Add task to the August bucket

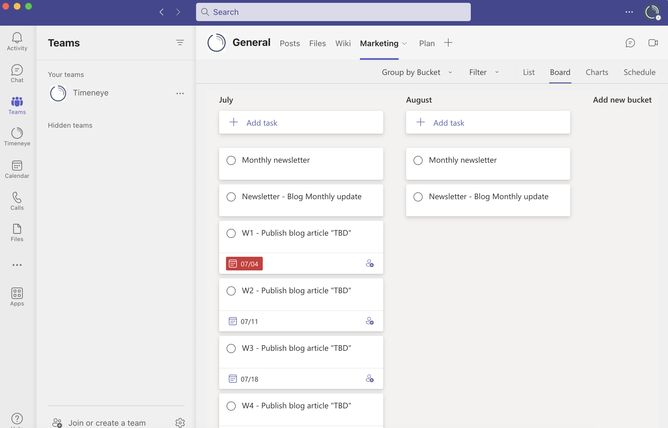488,123
